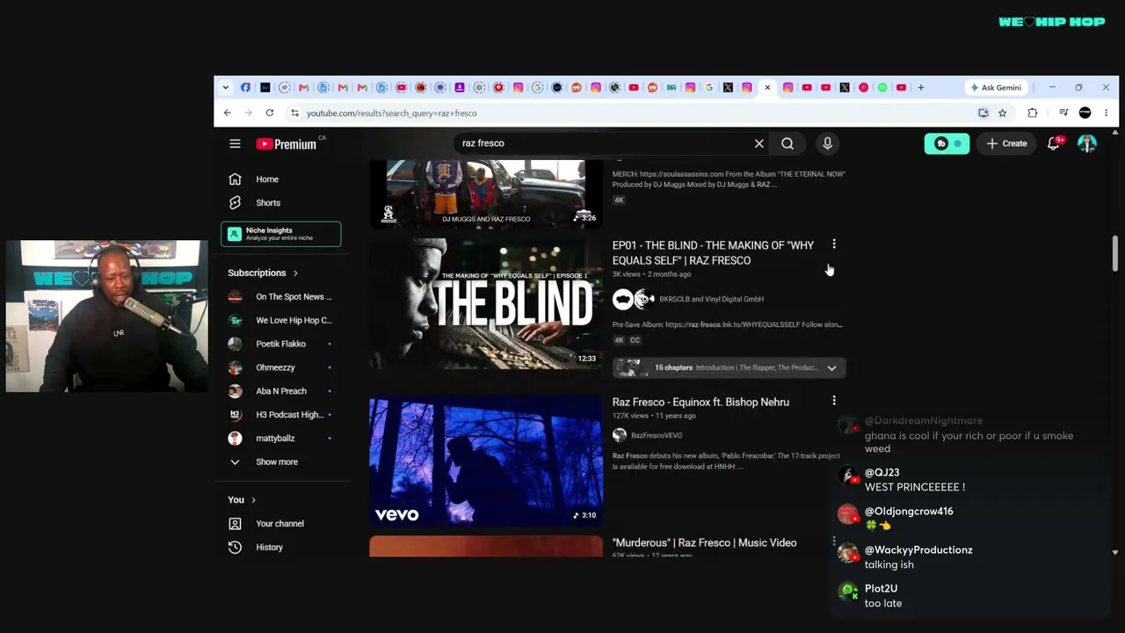Image resolution: width=1125 pixels, height=633 pixels.
Task: Open a new browser tab
Action: [x=921, y=88]
